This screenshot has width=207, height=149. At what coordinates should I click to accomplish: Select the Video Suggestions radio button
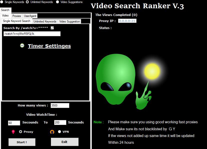click(x=58, y=2)
